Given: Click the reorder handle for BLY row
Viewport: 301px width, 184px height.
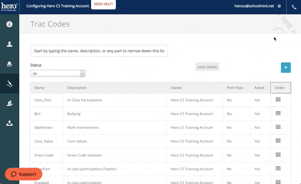Looking at the screenshot, I should pyautogui.click(x=278, y=113).
